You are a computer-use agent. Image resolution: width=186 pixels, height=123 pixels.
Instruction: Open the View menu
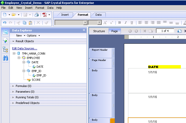point(19,8)
